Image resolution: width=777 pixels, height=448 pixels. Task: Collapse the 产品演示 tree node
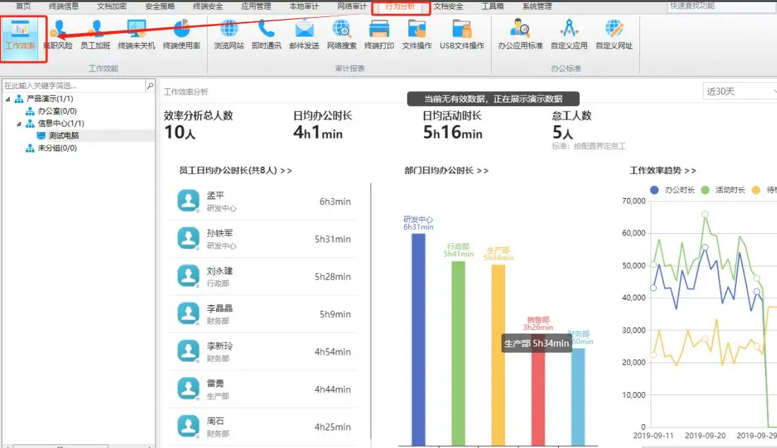(8, 99)
